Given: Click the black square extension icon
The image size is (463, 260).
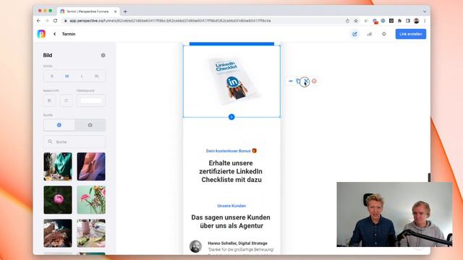Looking at the screenshot, I should [x=391, y=21].
